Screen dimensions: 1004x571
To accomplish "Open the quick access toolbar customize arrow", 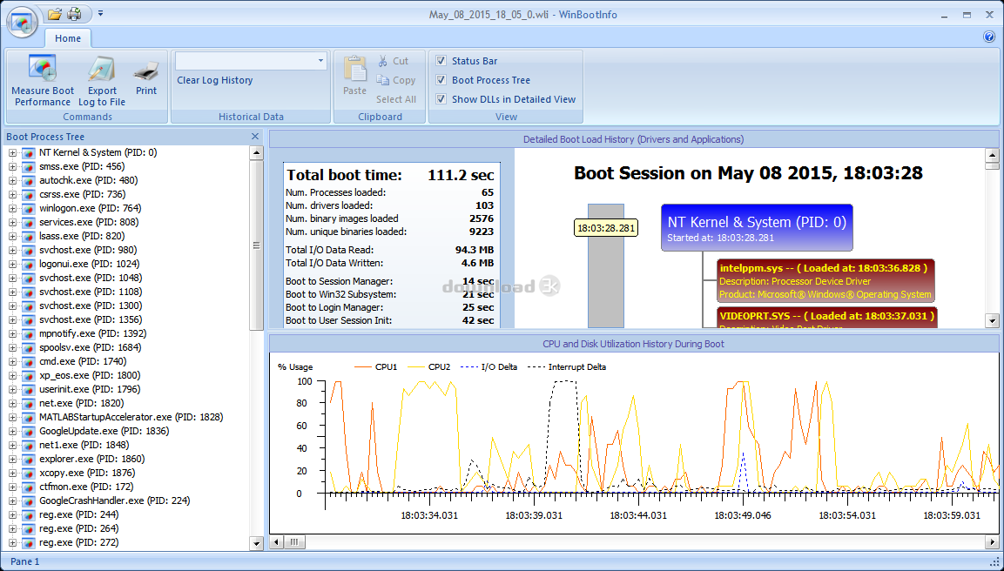I will pyautogui.click(x=100, y=13).
